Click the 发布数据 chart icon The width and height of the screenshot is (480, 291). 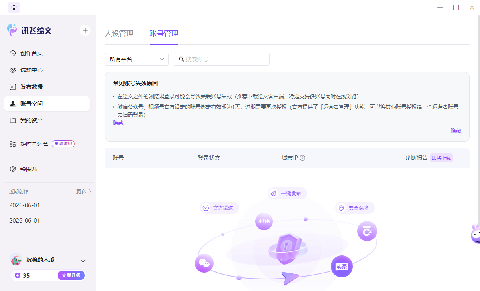(13, 87)
